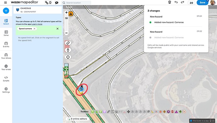Undo the last edit
The width and height of the screenshot is (217, 123).
coord(176,2)
